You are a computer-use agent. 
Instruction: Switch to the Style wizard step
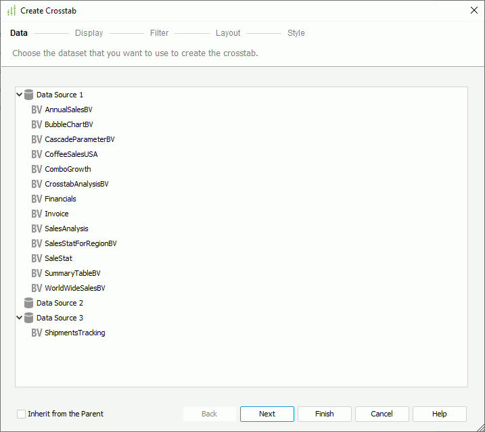pyautogui.click(x=296, y=32)
